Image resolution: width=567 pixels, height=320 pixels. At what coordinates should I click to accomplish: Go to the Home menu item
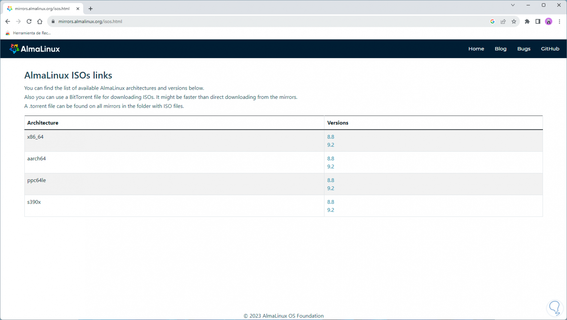point(476,49)
